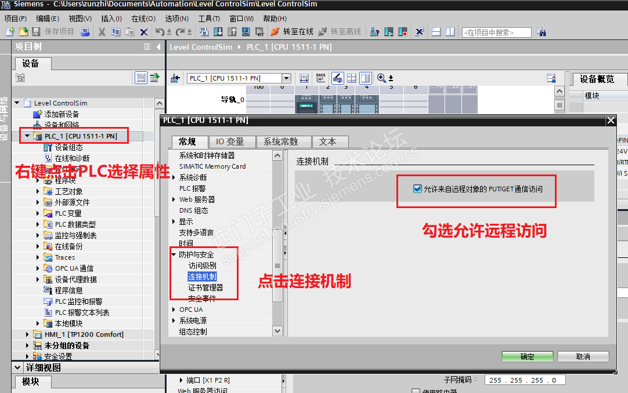Image resolution: width=628 pixels, height=393 pixels.
Task: Undo the last action
Action: click(x=160, y=31)
